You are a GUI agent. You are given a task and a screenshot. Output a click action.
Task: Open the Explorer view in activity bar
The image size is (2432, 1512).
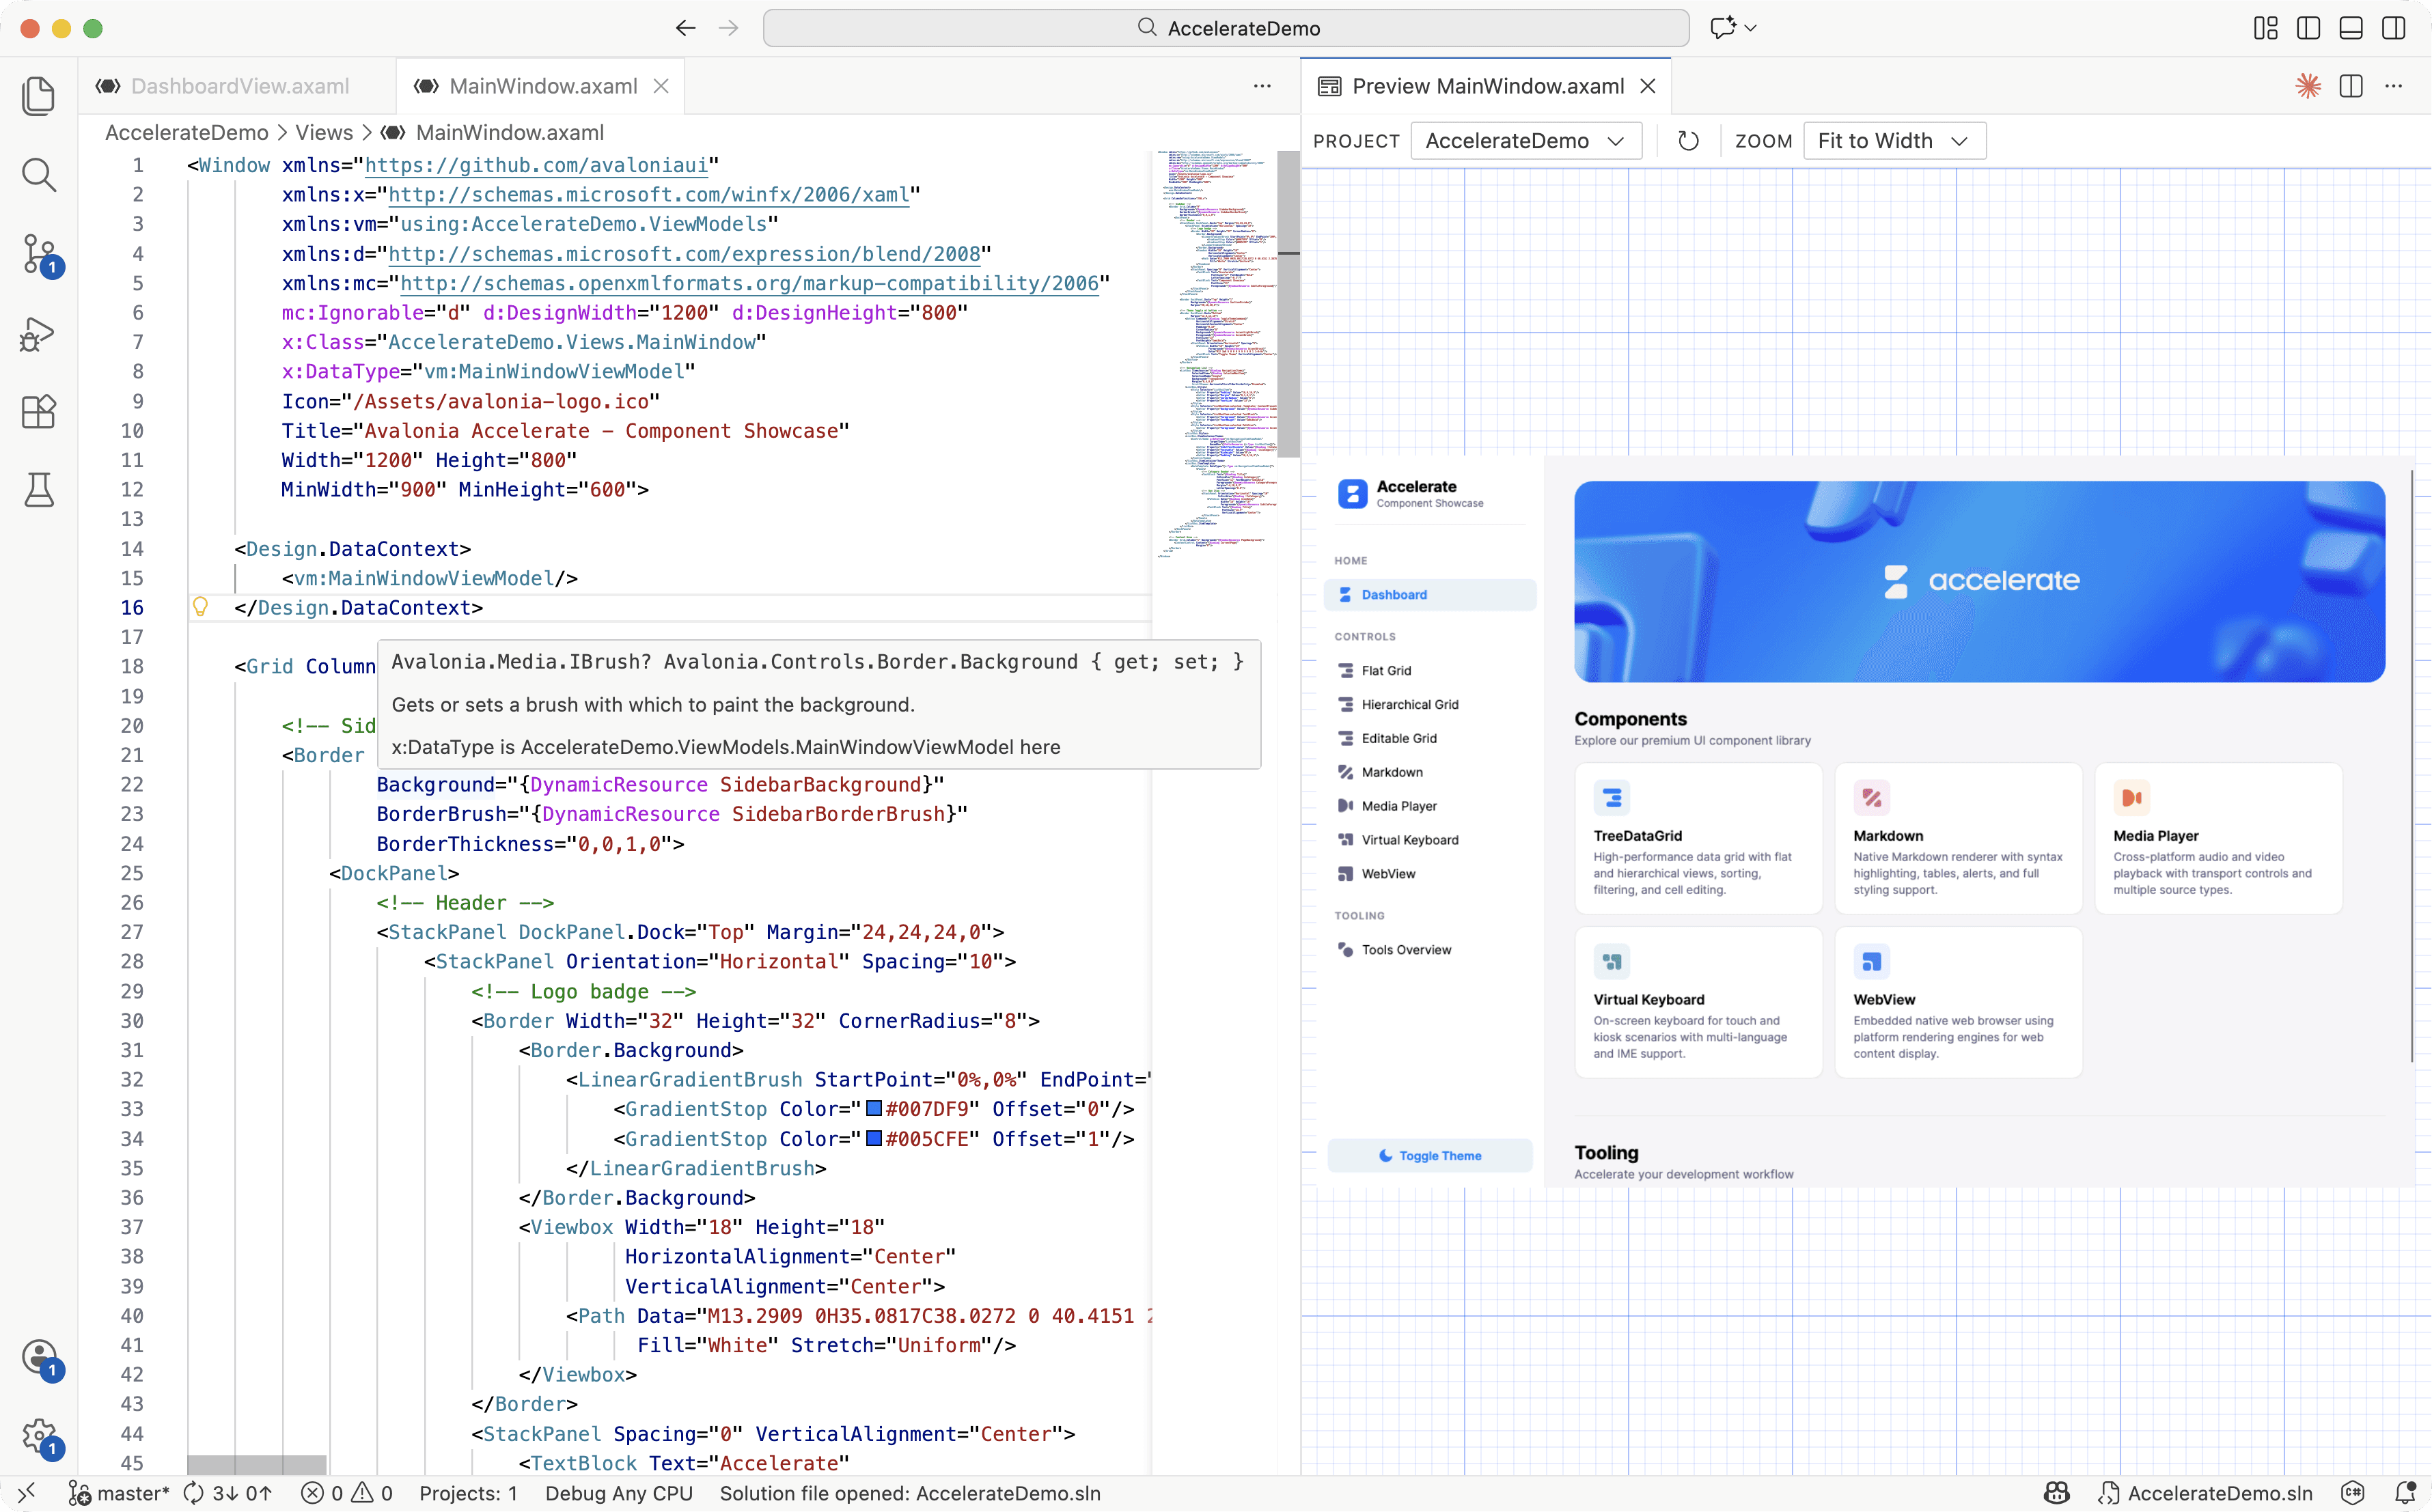click(x=38, y=96)
